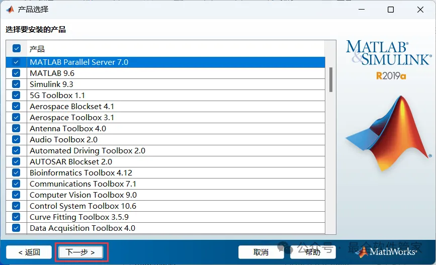Screen dimensions: 436x265
Task: Maximize the 产品选择 window
Action: coord(391,10)
